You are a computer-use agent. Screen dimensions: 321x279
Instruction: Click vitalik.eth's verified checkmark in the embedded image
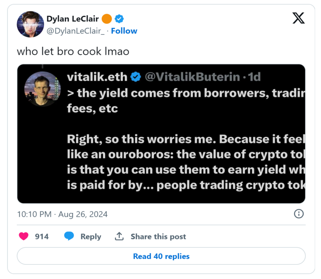135,76
